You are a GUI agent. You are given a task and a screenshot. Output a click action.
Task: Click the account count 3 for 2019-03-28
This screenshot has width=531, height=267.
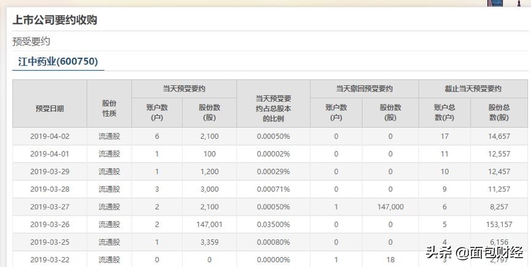click(x=157, y=189)
